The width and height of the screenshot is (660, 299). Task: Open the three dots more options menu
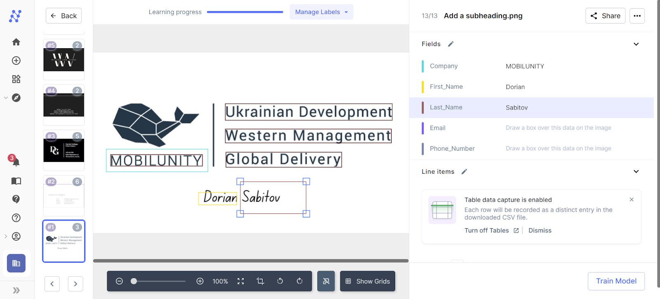click(x=637, y=16)
